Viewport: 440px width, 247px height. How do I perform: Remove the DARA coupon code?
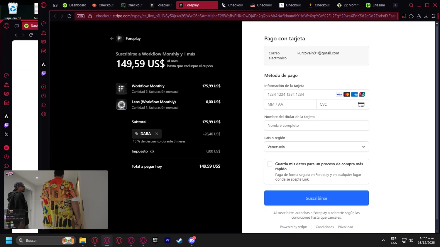157,134
